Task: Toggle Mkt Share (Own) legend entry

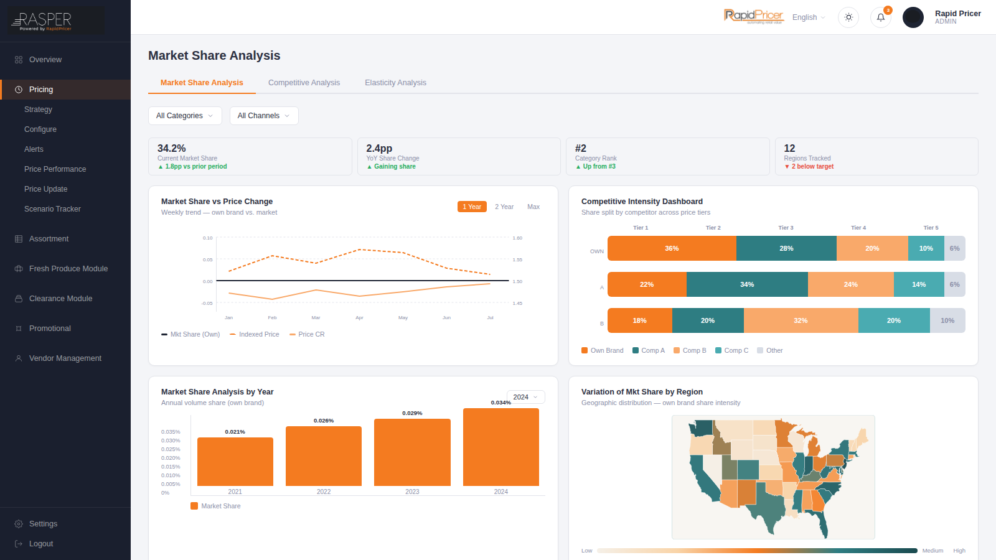Action: click(x=190, y=334)
